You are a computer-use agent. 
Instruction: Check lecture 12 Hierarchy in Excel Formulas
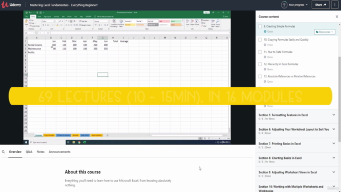coord(260,64)
